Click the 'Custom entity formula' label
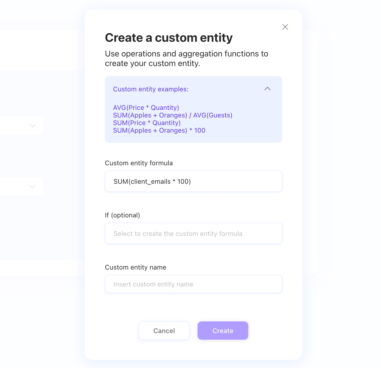The width and height of the screenshot is (381, 368). [x=139, y=163]
